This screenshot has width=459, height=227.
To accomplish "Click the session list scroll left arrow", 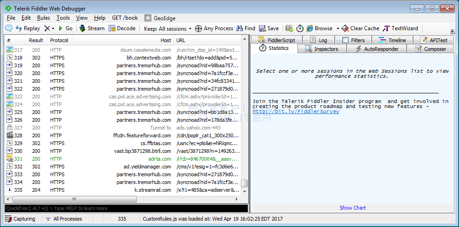I will click(x=8, y=199).
